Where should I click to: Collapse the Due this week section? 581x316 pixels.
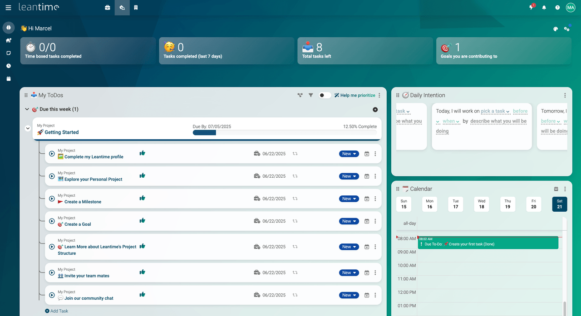click(x=27, y=109)
